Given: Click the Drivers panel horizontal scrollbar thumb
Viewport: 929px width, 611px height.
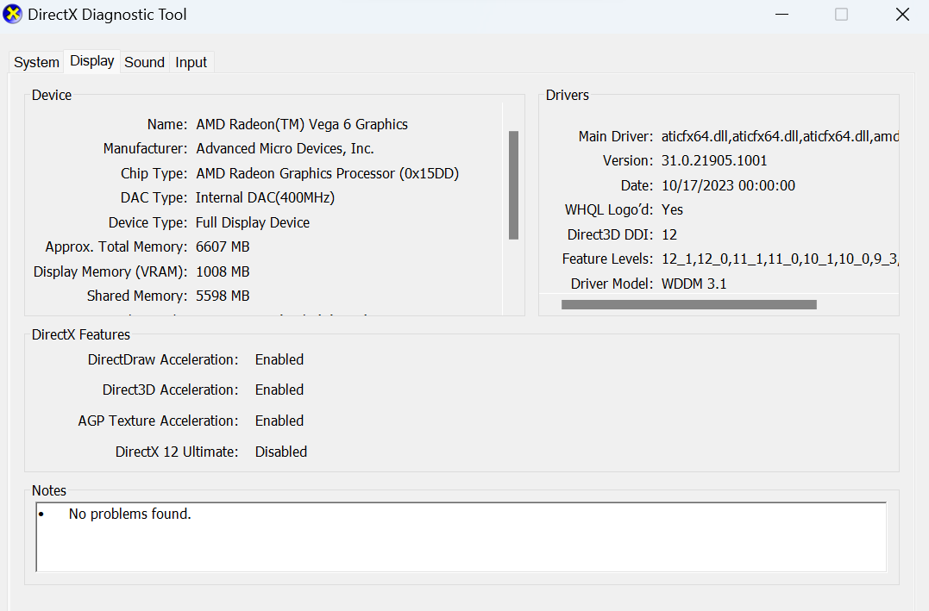Looking at the screenshot, I should coord(689,304).
